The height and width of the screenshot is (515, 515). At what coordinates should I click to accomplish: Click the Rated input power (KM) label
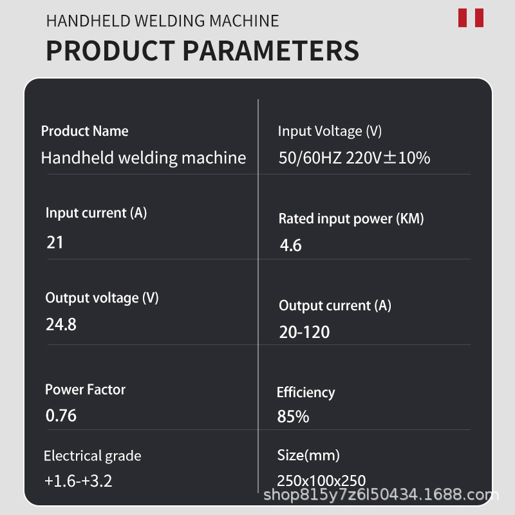[x=351, y=219]
